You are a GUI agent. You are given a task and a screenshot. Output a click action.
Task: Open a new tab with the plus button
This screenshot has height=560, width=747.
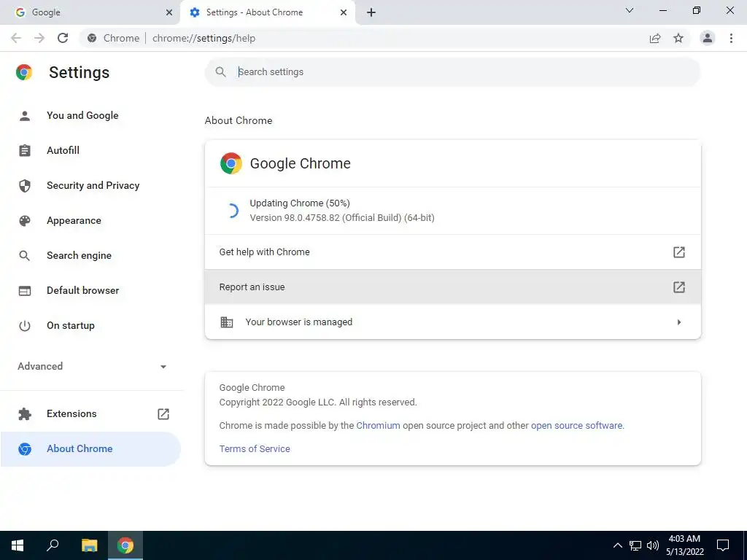371,12
